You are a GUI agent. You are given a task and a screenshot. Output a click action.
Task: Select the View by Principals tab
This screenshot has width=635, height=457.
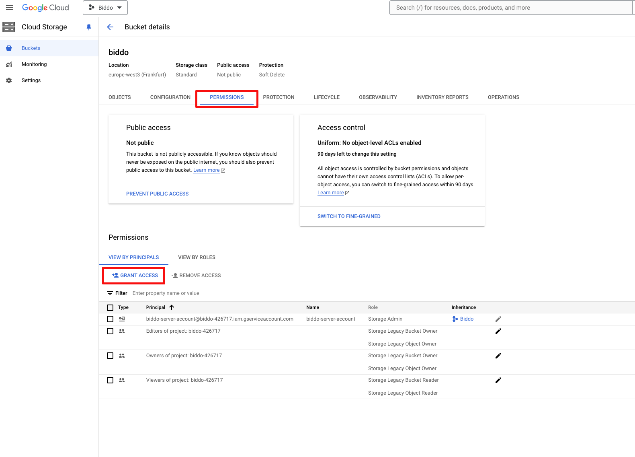click(x=134, y=257)
